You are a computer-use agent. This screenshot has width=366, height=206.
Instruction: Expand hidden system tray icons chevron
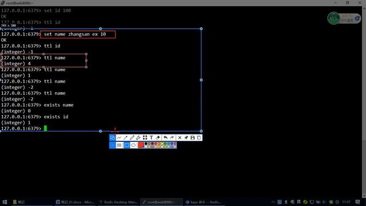pyautogui.click(x=273, y=202)
